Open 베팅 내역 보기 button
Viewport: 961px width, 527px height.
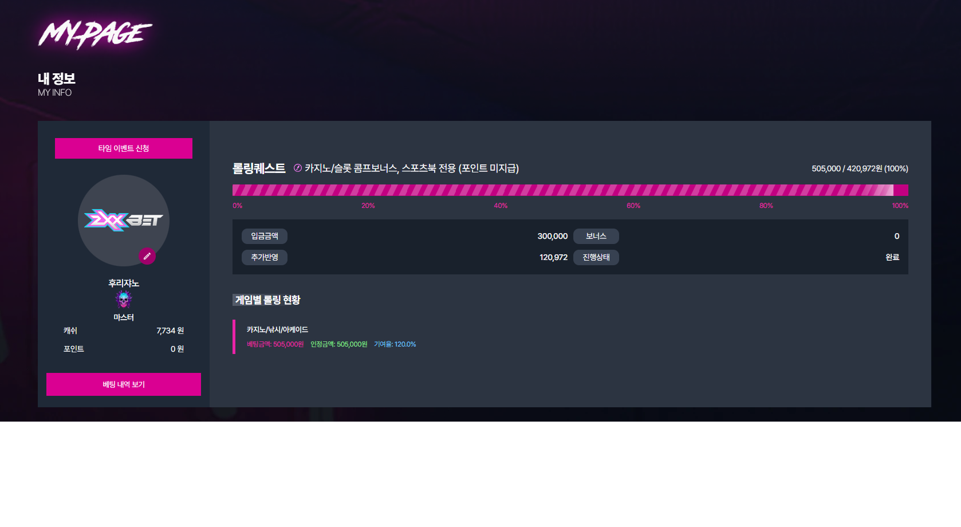(124, 384)
